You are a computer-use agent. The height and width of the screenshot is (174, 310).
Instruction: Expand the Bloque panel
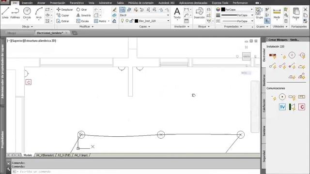[204, 27]
